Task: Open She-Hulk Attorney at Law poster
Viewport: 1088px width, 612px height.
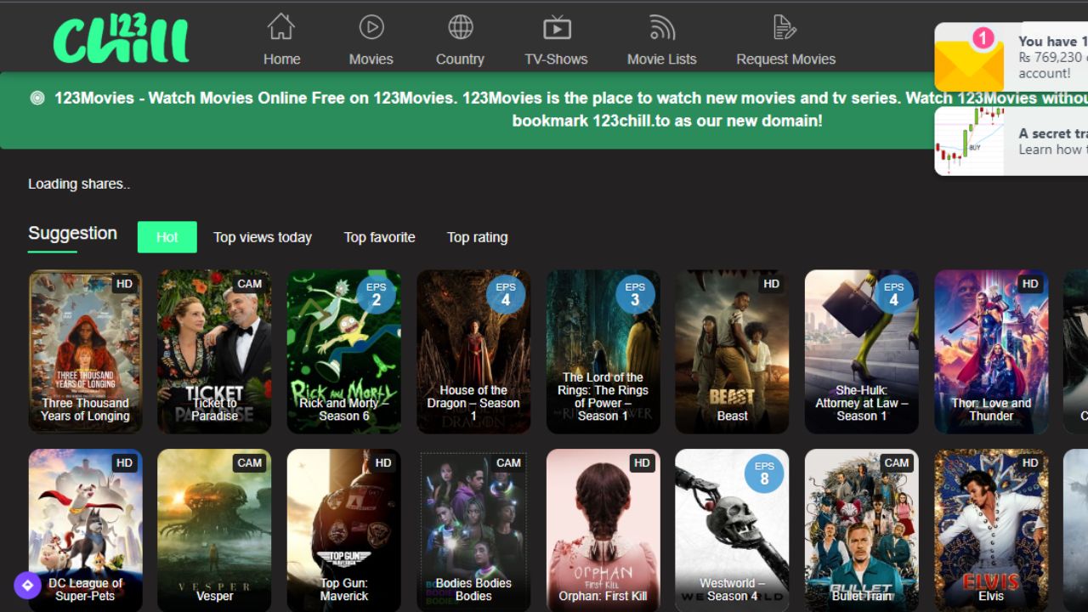Action: (x=862, y=352)
